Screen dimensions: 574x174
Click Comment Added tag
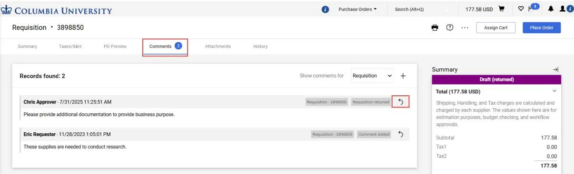(x=374, y=134)
